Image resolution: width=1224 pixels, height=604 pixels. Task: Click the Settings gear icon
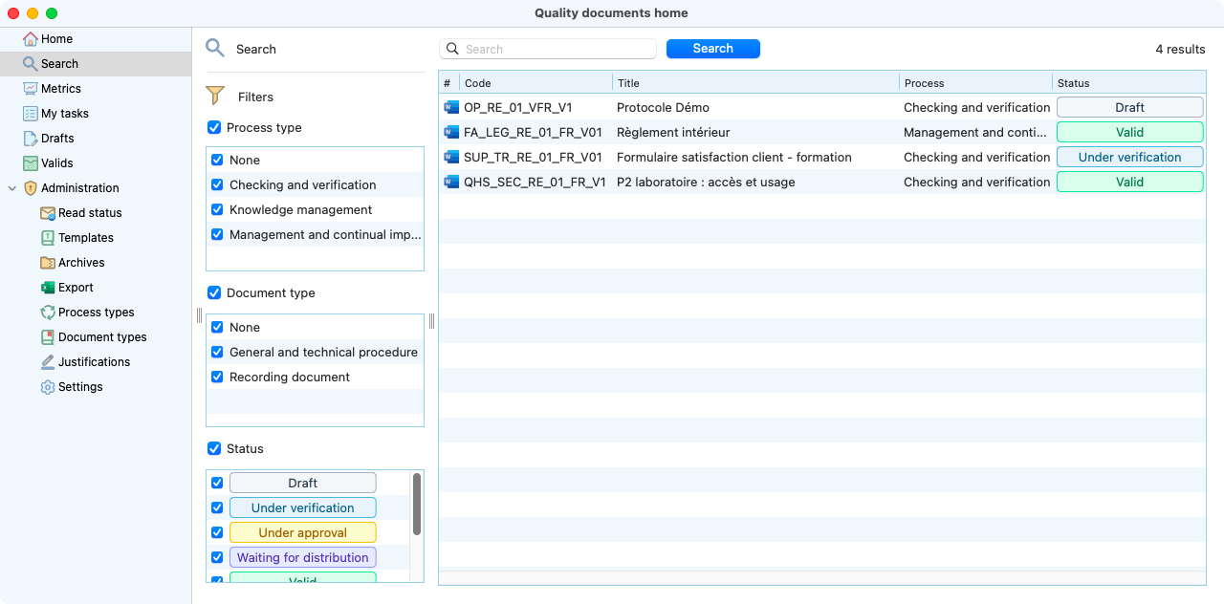coord(48,387)
